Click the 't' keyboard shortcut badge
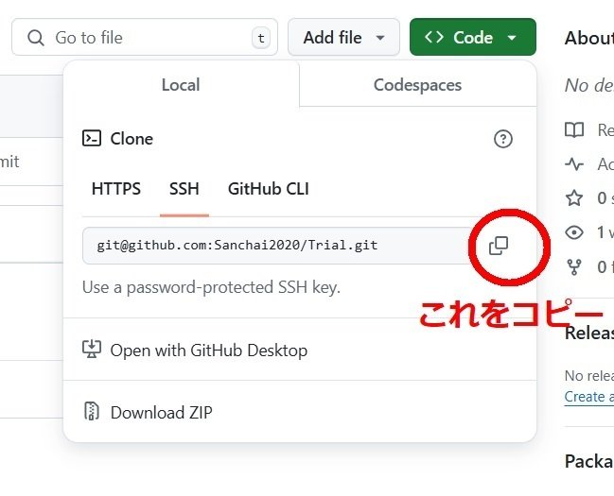Image resolution: width=614 pixels, height=496 pixels. click(x=261, y=38)
